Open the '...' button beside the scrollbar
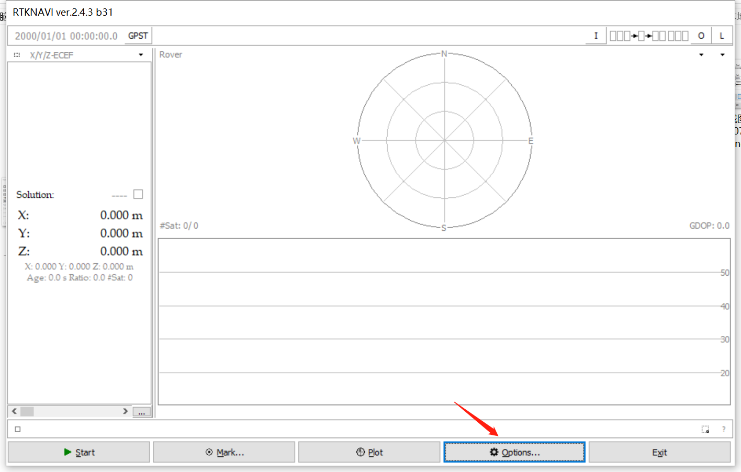The width and height of the screenshot is (741, 472). (141, 412)
